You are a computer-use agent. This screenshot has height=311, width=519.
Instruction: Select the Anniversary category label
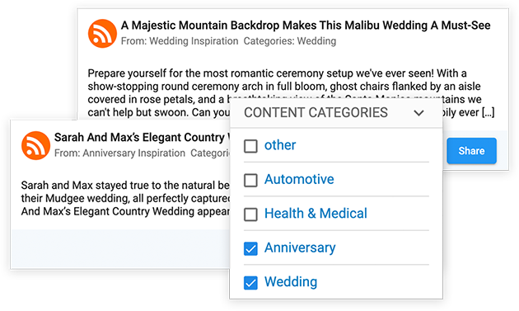300,247
